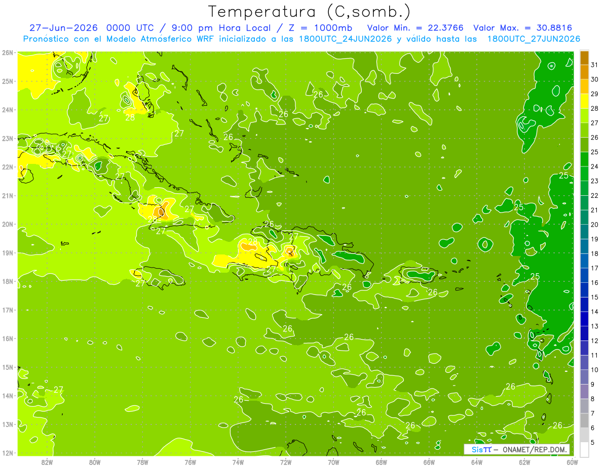
Task: Click the '1800UTC_24JUN2026' initialization time
Action: point(346,39)
